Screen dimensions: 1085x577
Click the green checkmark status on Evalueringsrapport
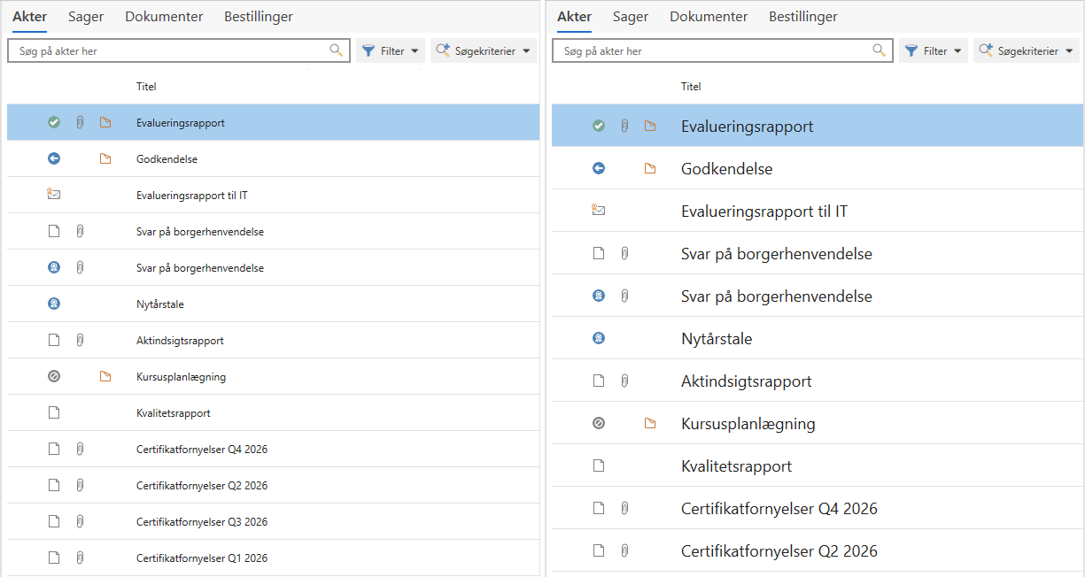(53, 121)
